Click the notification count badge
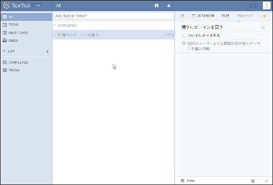Screen dimensions: 273x185 [x=253, y=6]
